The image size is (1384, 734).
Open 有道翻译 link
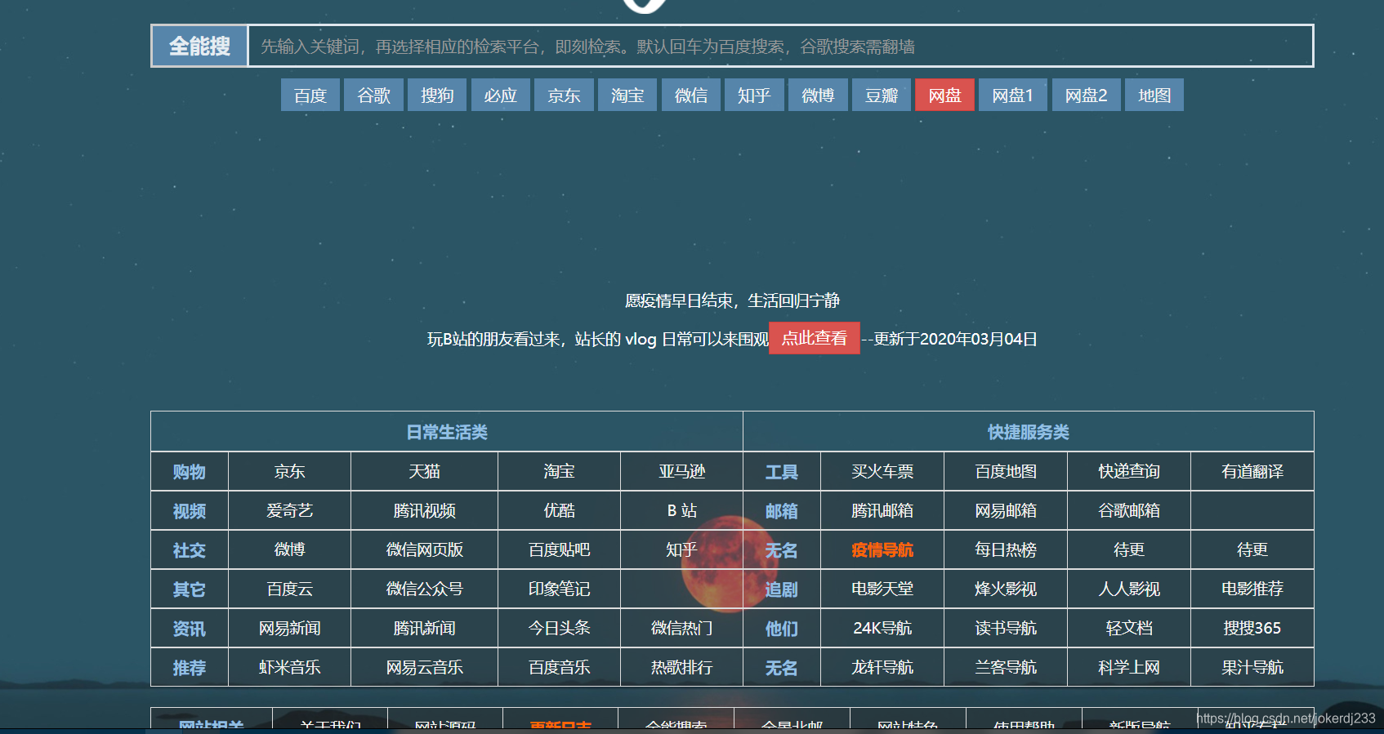coord(1252,471)
